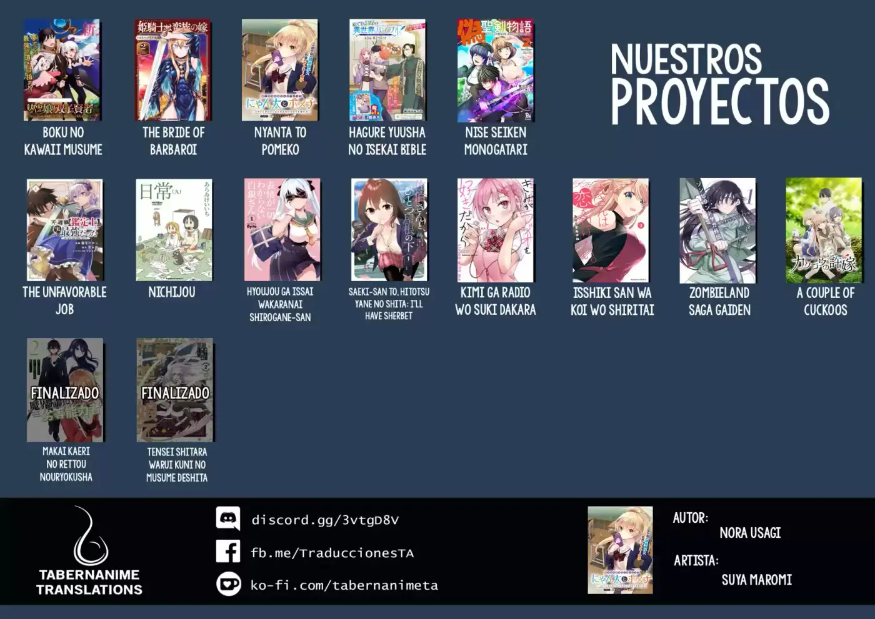This screenshot has width=875, height=619.
Task: Click 'Kimi ga Radio wo Suki Dakara' title
Action: (x=496, y=301)
